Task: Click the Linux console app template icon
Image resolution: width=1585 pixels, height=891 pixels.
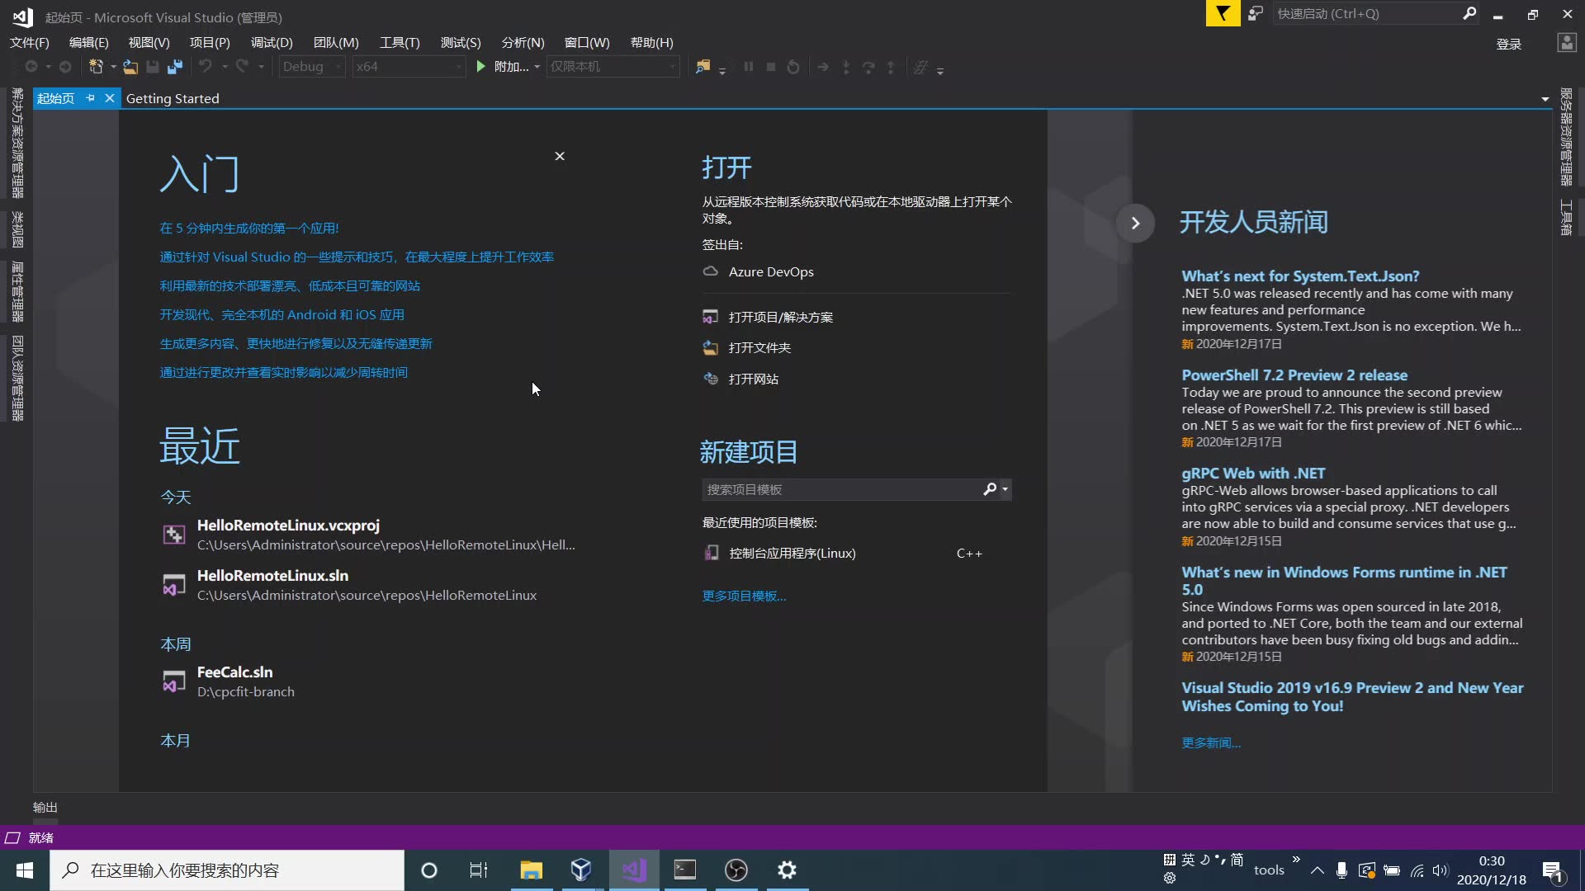Action: [711, 553]
